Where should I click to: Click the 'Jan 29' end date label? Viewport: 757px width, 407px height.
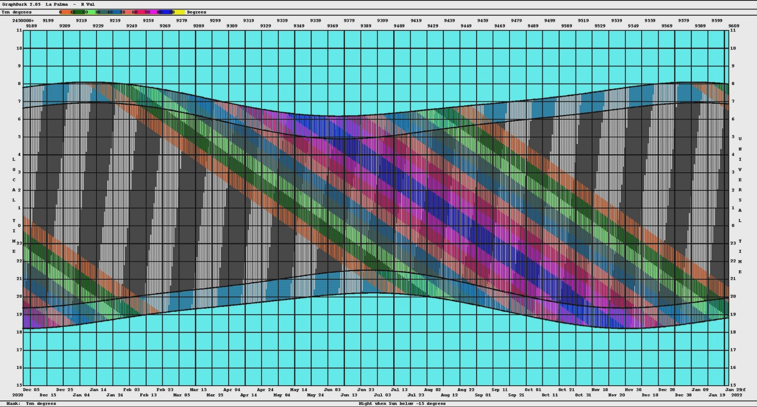(x=734, y=390)
